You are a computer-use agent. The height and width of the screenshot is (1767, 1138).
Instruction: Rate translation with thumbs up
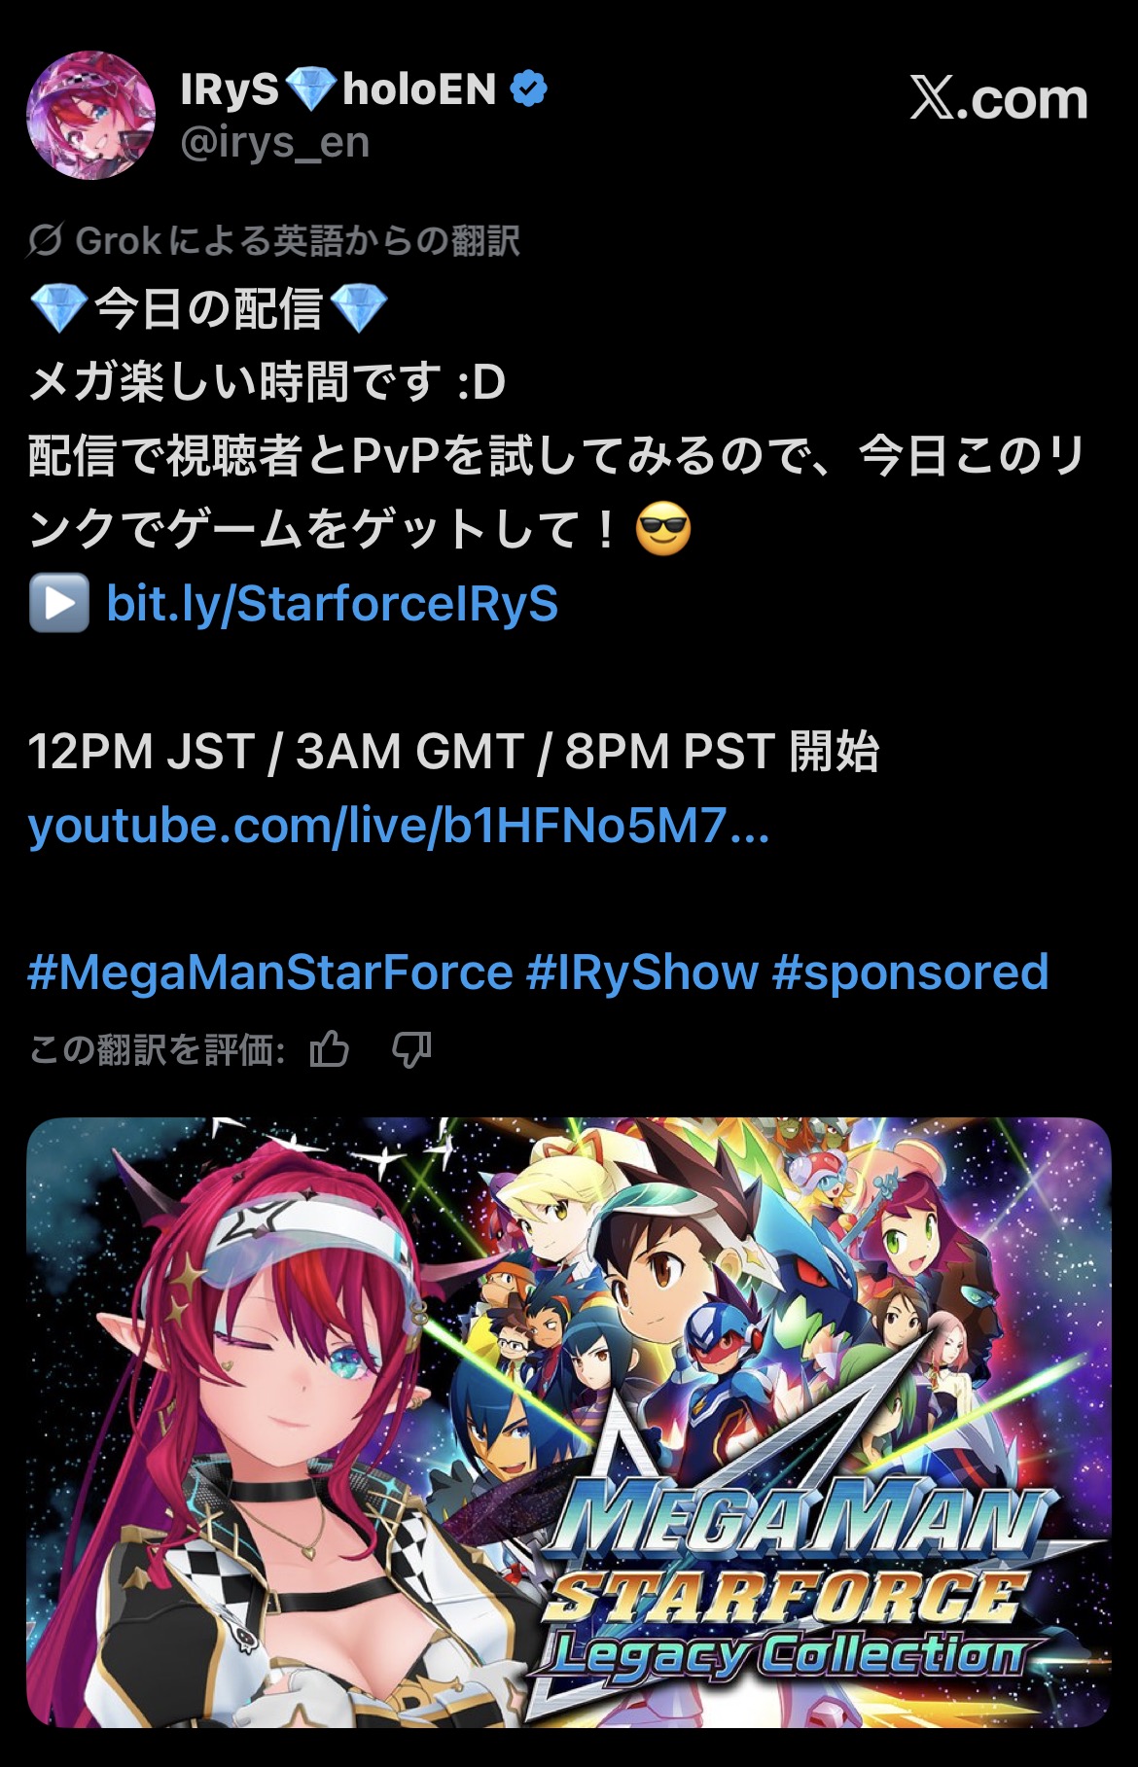(x=330, y=1049)
